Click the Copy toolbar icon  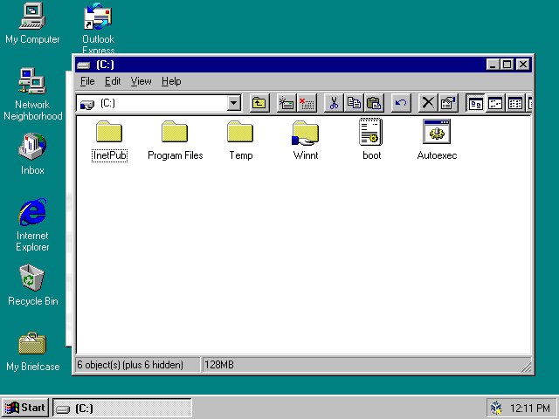pyautogui.click(x=354, y=103)
